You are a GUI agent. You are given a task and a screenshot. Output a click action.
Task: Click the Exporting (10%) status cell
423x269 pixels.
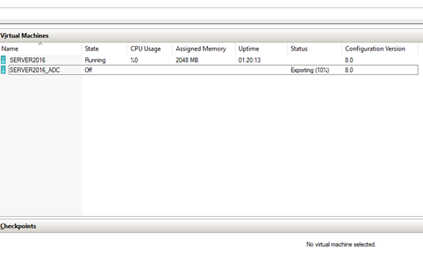pos(310,70)
